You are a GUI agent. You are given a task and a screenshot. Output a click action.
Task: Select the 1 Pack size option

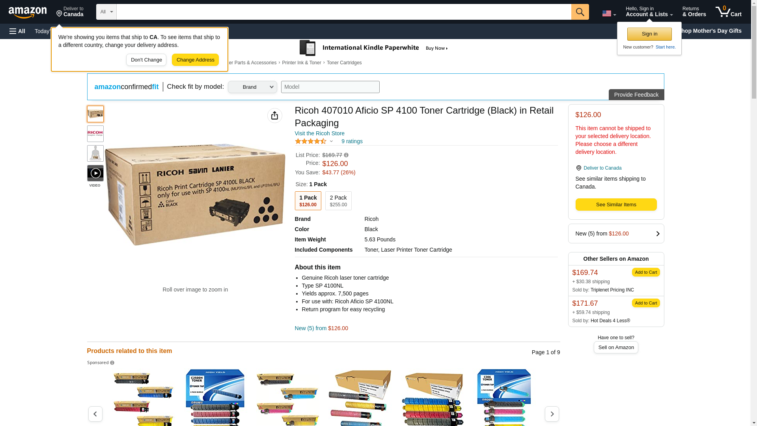point(308,201)
